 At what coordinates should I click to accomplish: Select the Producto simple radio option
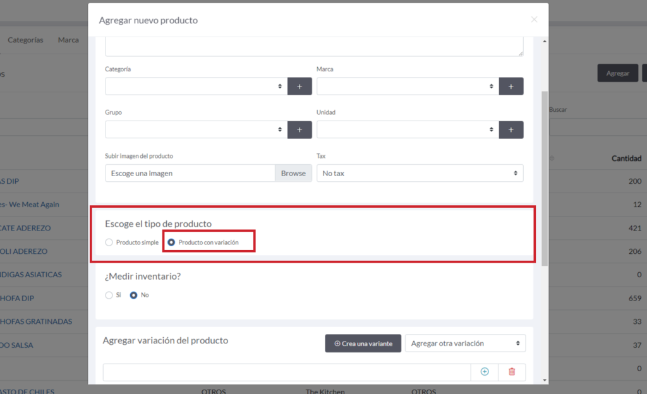[109, 242]
